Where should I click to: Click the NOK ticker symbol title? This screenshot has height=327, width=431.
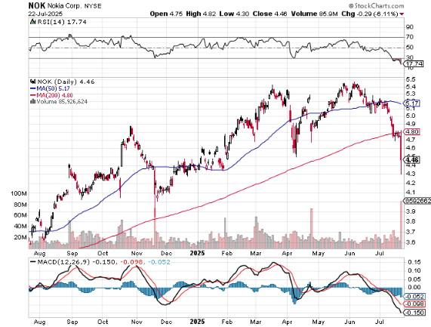click(x=36, y=5)
